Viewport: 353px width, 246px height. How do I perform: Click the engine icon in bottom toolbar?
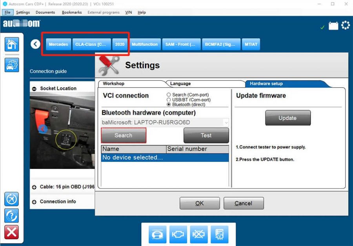point(178,234)
